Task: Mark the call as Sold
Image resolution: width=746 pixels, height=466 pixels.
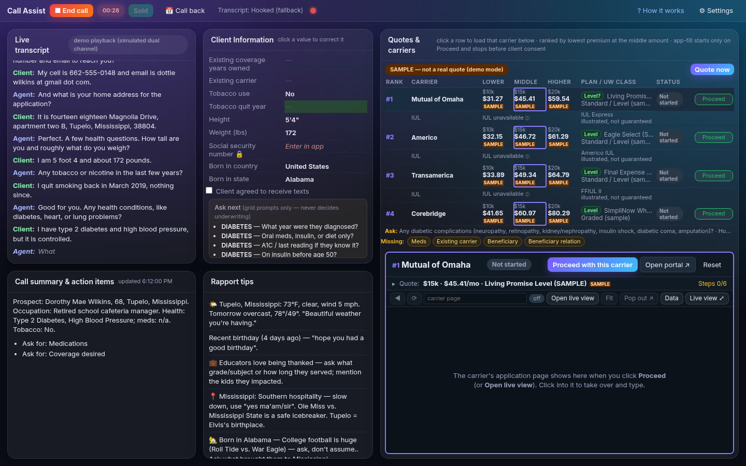Action: (141, 10)
